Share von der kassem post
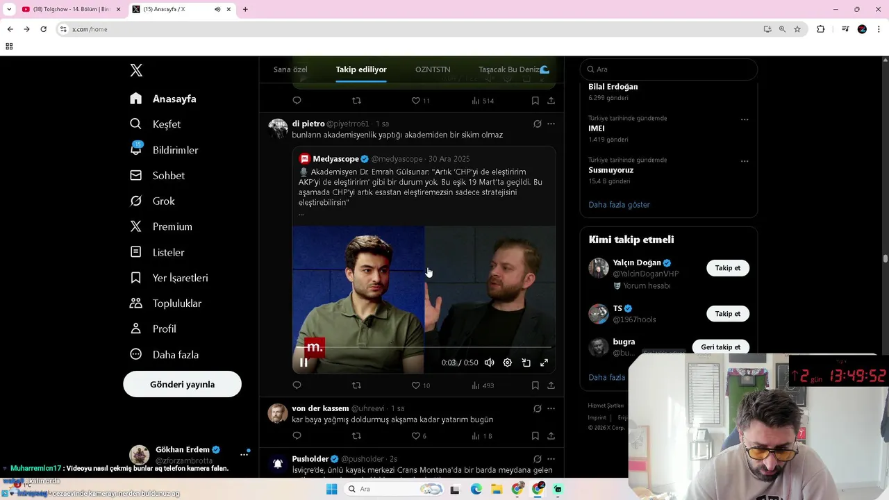The image size is (889, 500). pos(551,436)
